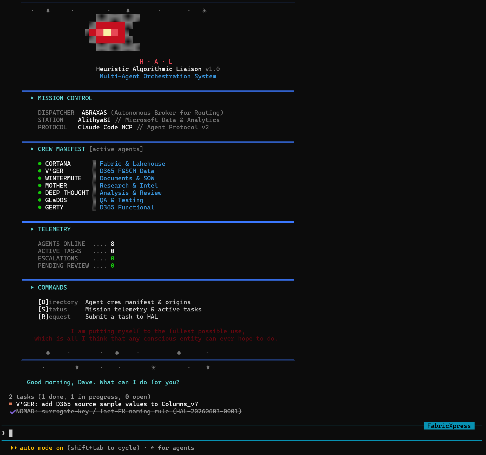The height and width of the screenshot is (455, 486).
Task: Click the Heuristic Algorithmic Liaison heading
Action: [149, 69]
